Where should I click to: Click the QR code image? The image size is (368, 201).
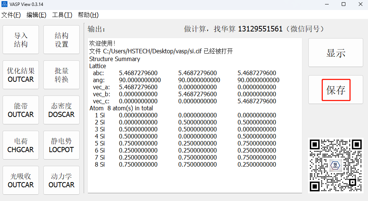(336, 165)
